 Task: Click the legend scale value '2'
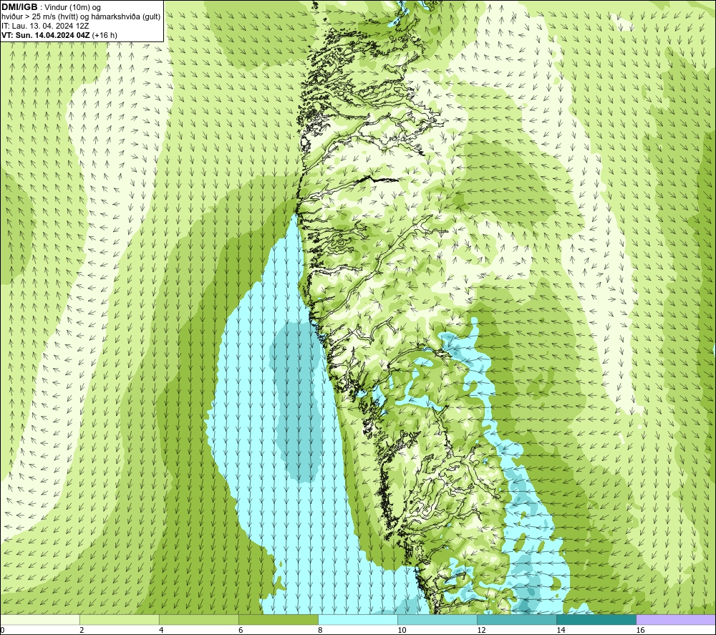click(82, 630)
